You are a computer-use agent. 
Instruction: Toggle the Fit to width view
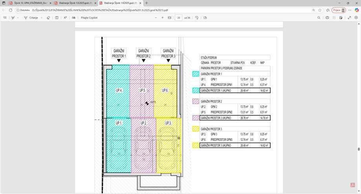[x=169, y=18]
